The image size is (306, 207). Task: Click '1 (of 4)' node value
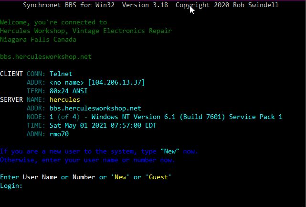65,117
